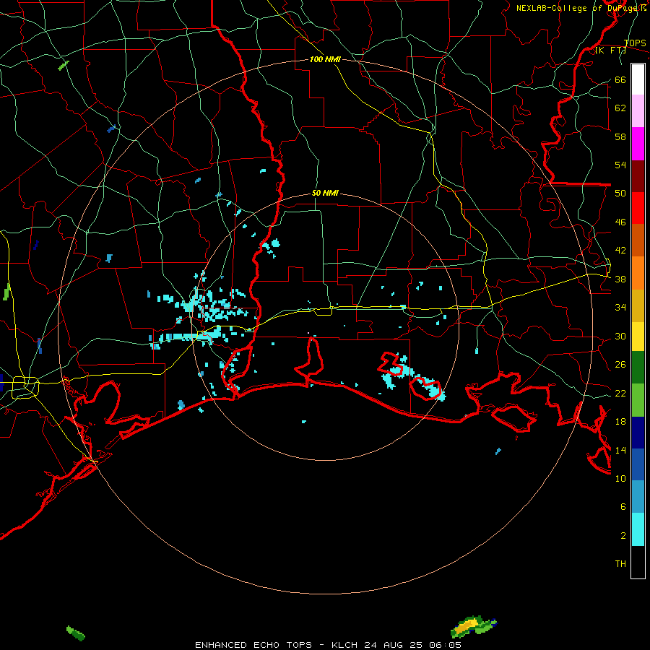The height and width of the screenshot is (650, 650).
Task: Click the legend value "66"
Action: pyautogui.click(x=620, y=80)
